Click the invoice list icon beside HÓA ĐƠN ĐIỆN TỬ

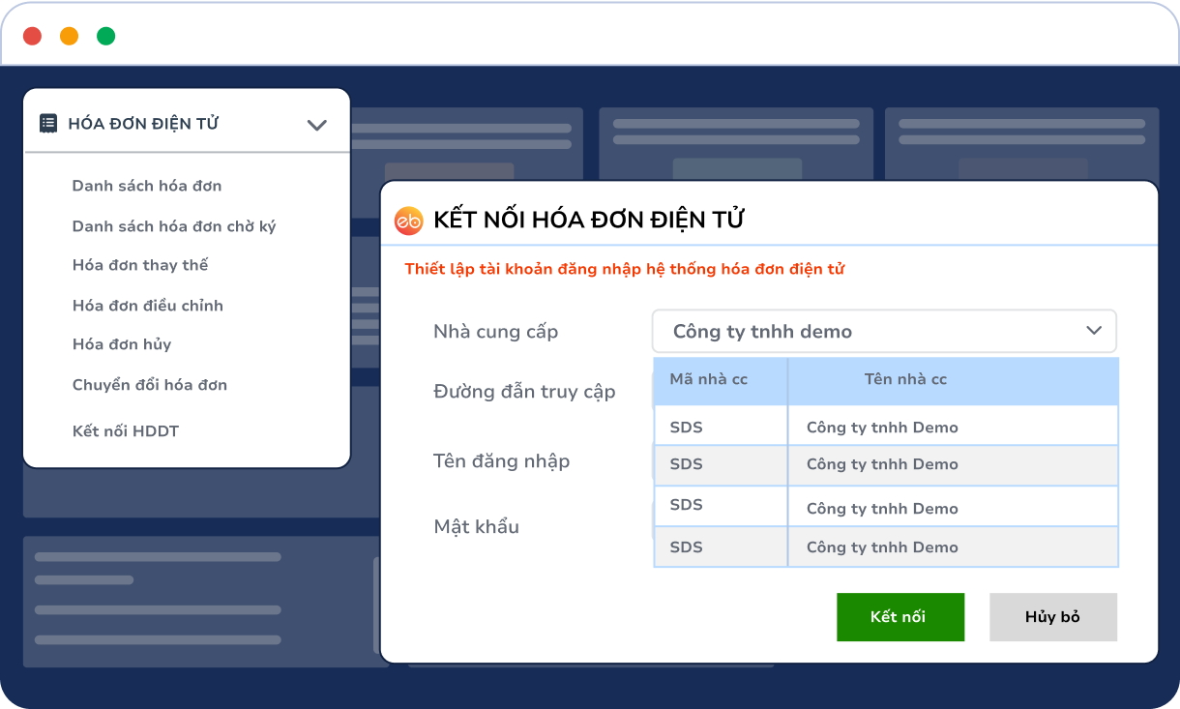47,124
